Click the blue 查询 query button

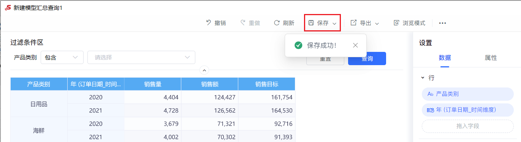pyautogui.click(x=367, y=59)
